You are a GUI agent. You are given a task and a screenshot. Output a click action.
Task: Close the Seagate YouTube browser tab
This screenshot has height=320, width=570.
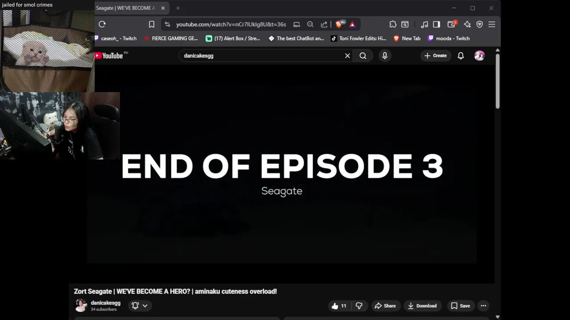click(x=163, y=8)
